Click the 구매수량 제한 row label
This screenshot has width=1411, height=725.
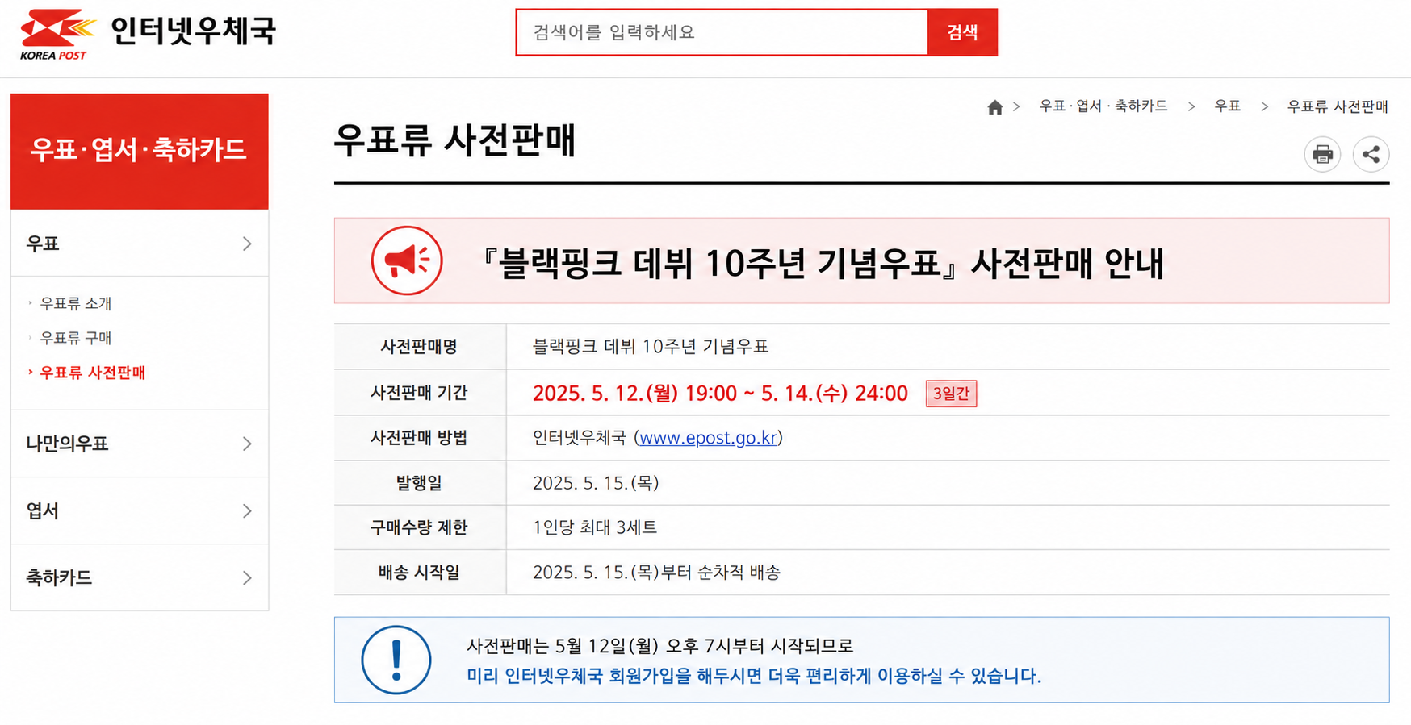tap(419, 527)
